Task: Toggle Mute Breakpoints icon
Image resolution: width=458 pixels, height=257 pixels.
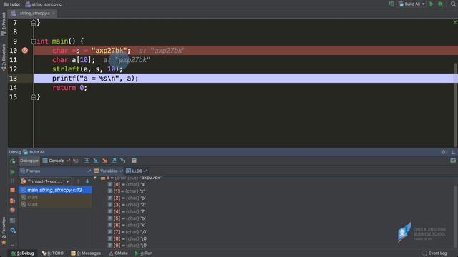Action: [x=13, y=210]
